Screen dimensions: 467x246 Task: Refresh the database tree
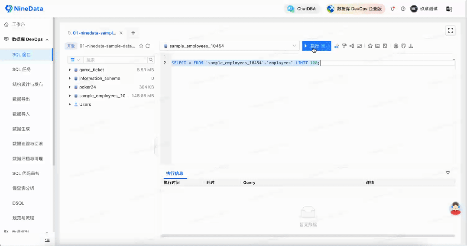(148, 46)
